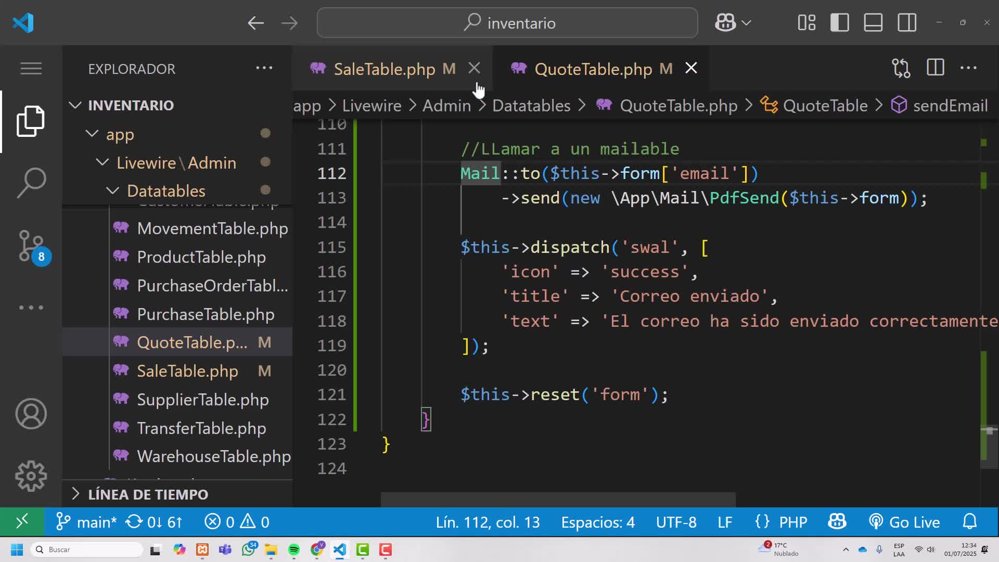The image size is (999, 562).
Task: Go back with the left arrow
Action: 255,23
